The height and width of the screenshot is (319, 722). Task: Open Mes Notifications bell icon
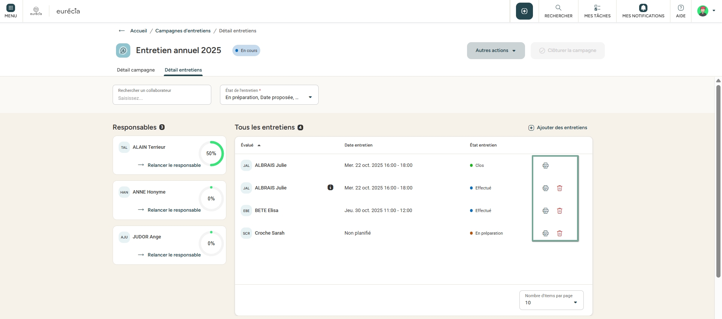pos(643,8)
